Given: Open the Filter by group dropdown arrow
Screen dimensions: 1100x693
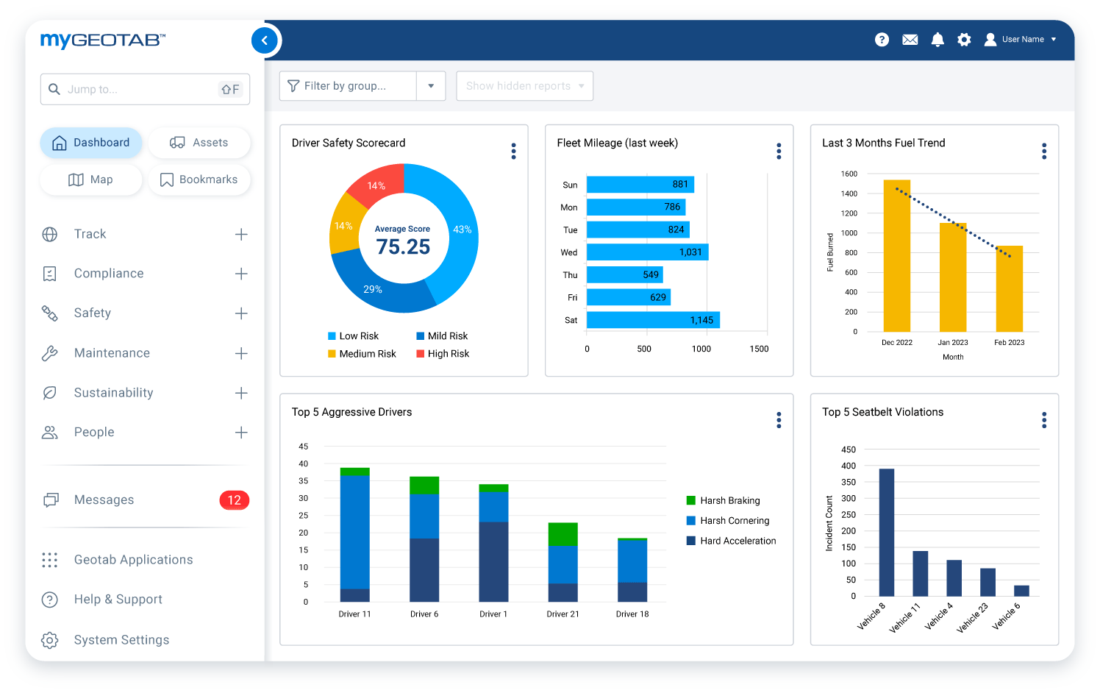Looking at the screenshot, I should coord(431,85).
